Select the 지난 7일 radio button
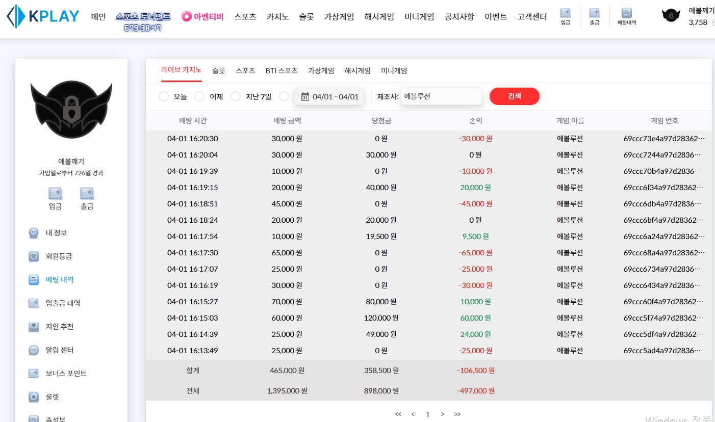The width and height of the screenshot is (715, 422). [236, 96]
